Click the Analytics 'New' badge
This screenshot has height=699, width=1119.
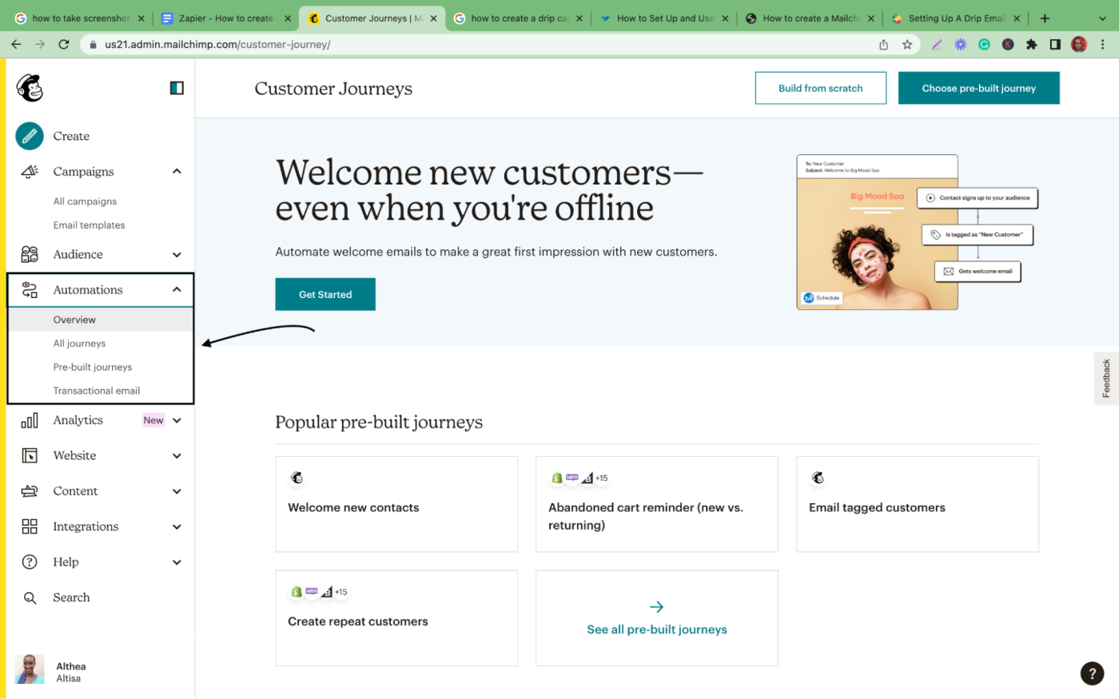coord(153,420)
